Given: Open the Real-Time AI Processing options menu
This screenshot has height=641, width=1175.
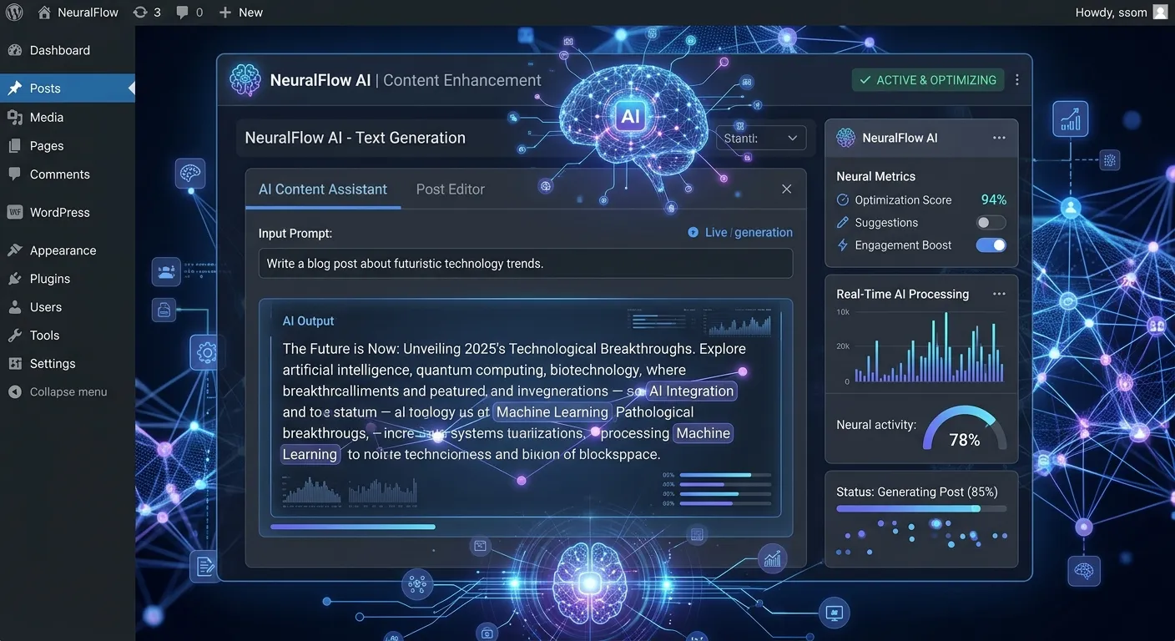Looking at the screenshot, I should tap(999, 294).
